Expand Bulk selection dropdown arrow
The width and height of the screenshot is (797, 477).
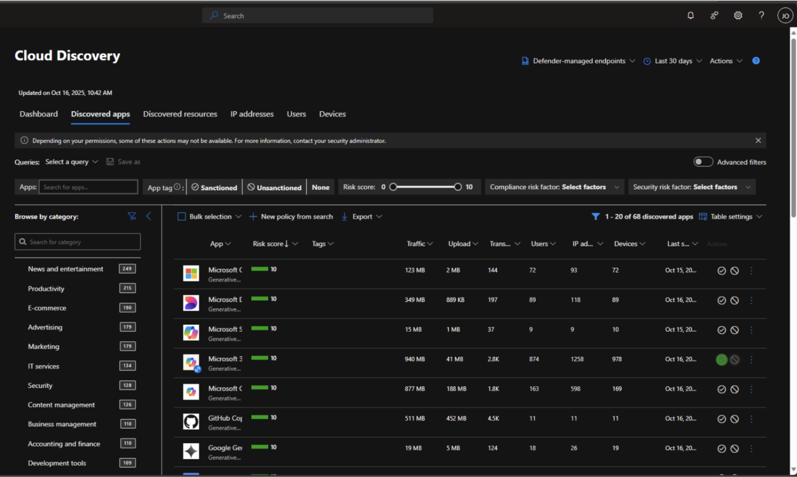tap(238, 217)
